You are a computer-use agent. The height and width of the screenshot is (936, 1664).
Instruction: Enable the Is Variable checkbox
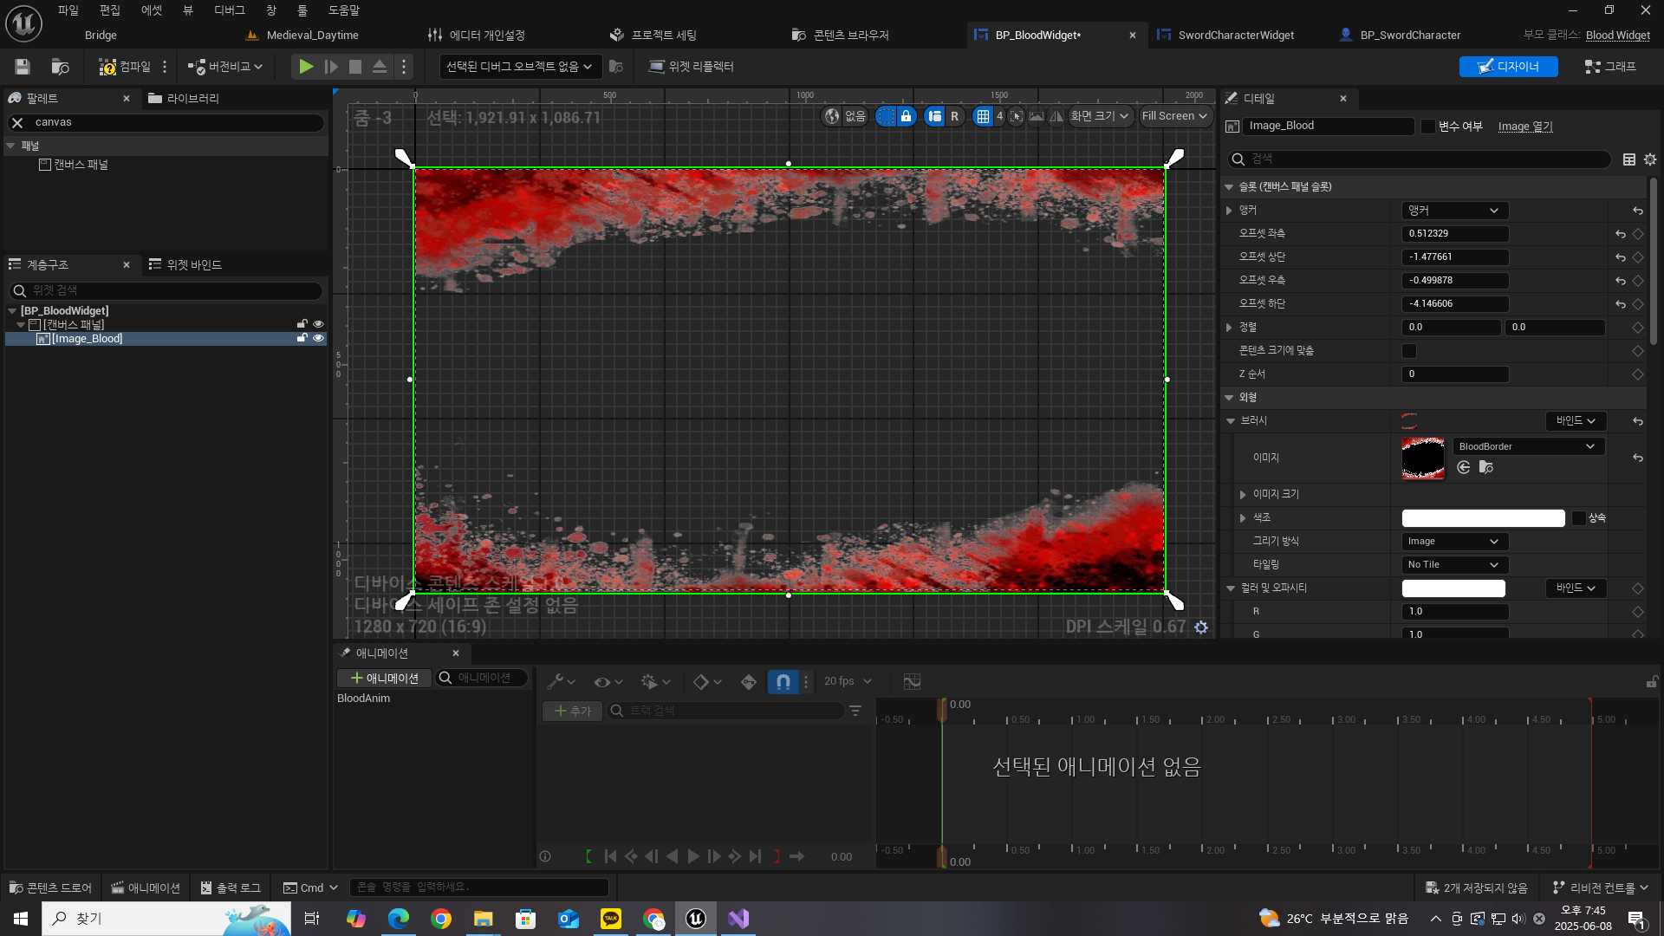click(1428, 127)
